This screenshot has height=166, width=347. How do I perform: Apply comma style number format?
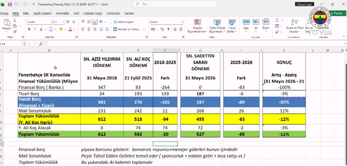(x=168, y=30)
